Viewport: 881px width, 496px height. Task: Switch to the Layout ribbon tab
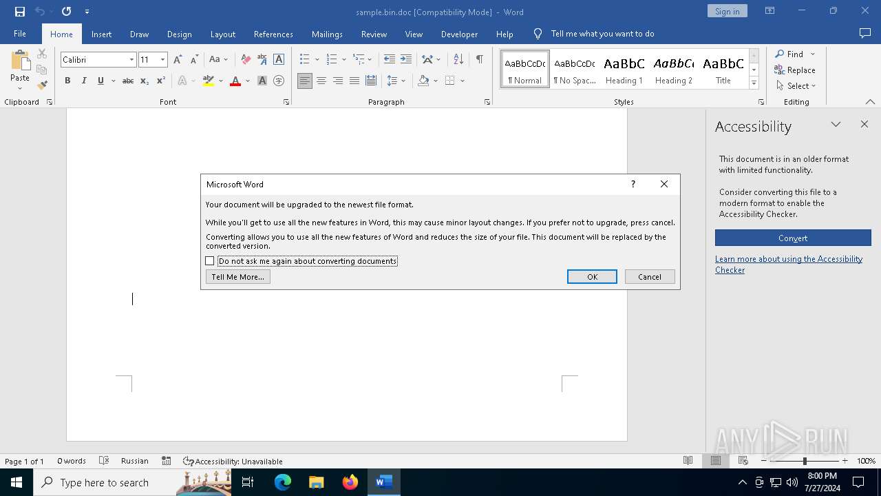pos(222,34)
